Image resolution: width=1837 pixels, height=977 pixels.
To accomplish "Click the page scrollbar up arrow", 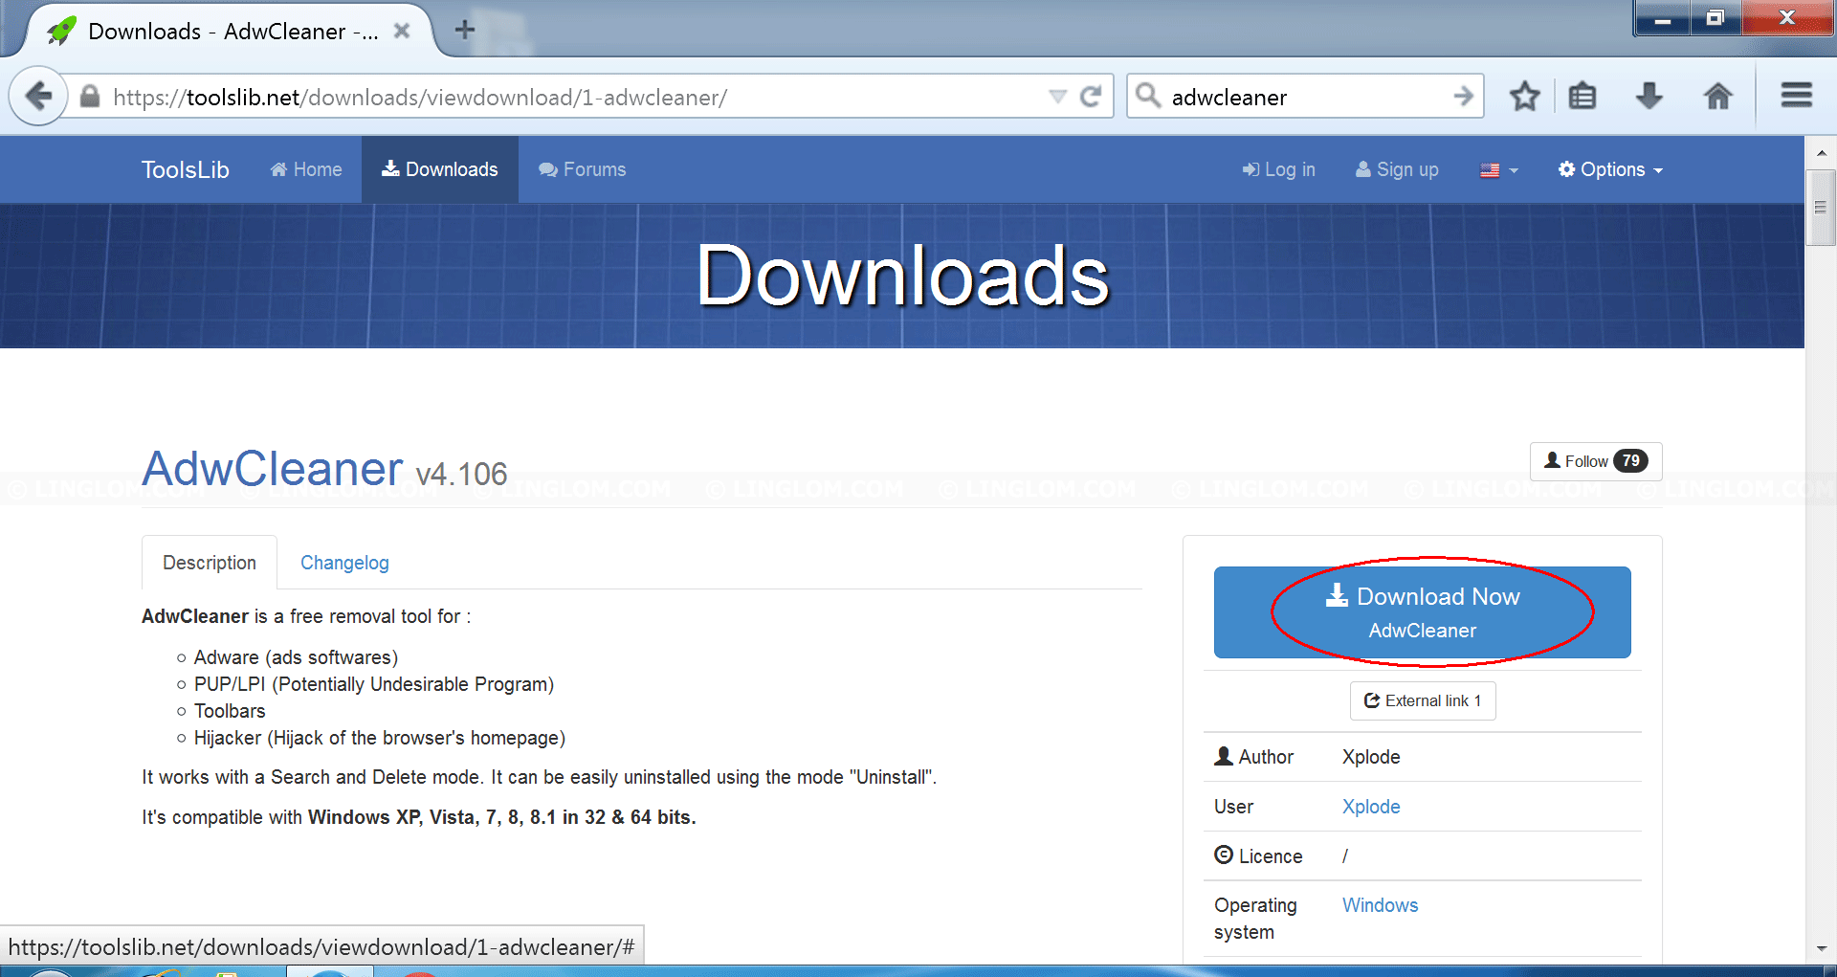I will 1821,152.
